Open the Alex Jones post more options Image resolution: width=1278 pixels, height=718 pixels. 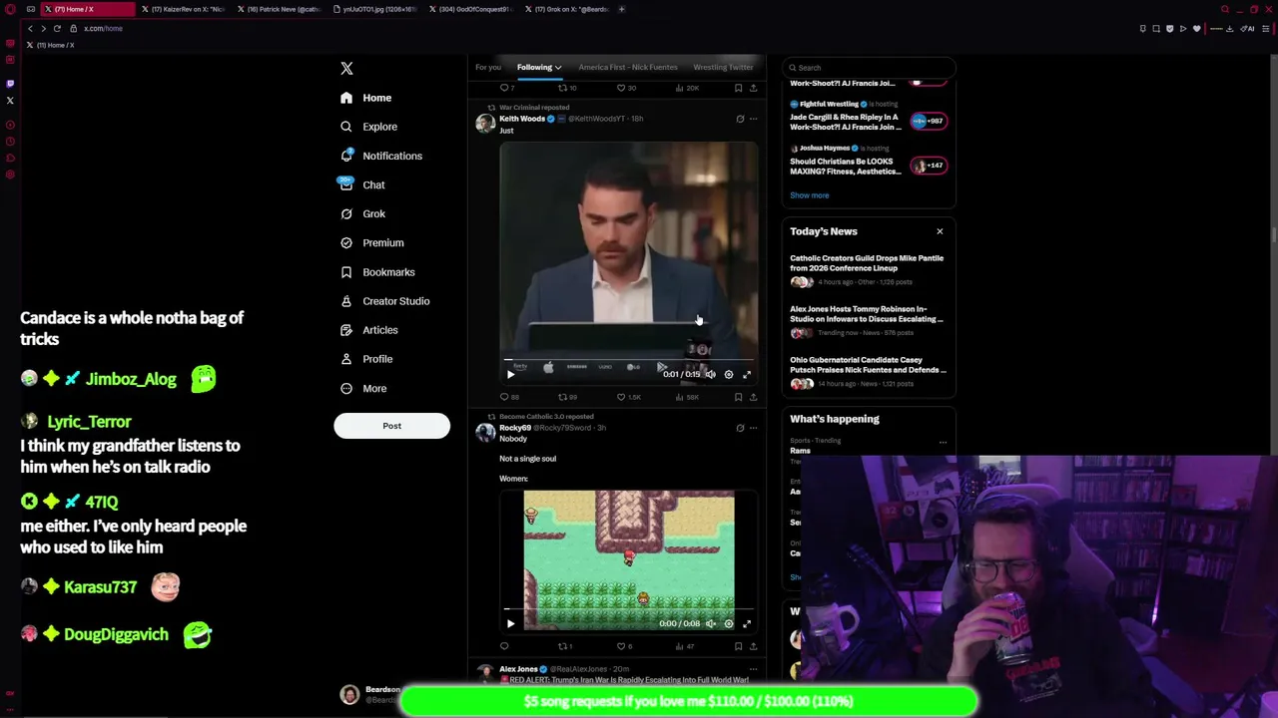(753, 669)
